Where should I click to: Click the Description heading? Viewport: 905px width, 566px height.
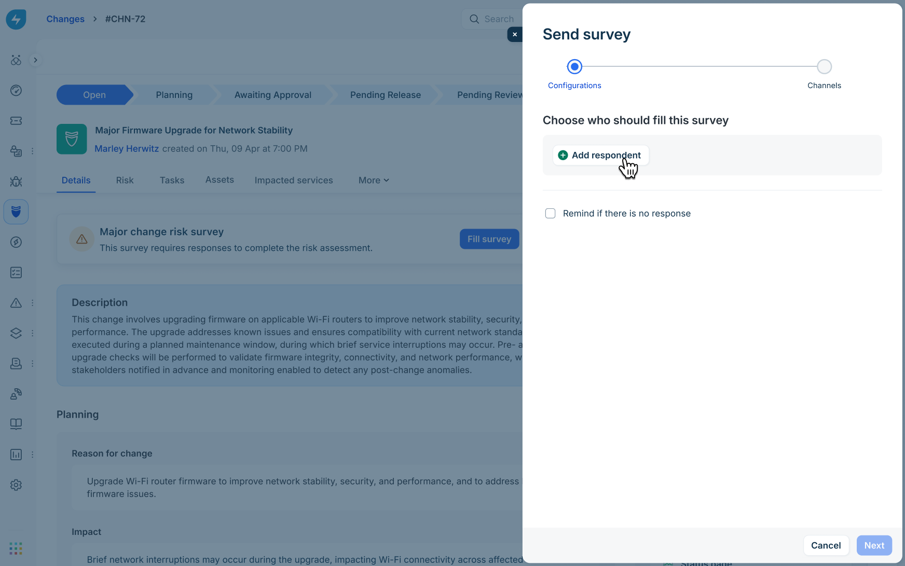[100, 303]
